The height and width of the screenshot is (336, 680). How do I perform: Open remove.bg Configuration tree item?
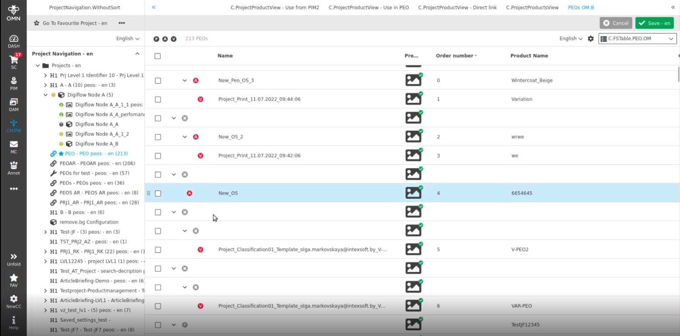(x=89, y=222)
